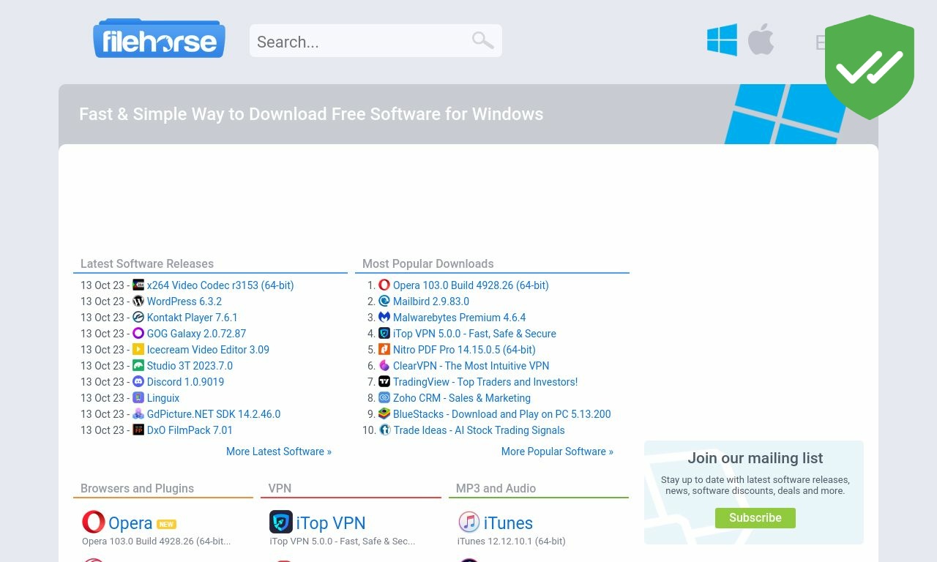The image size is (937, 562).
Task: Open Opera 103.0 Build 4928.26 popular link
Action: pos(471,285)
